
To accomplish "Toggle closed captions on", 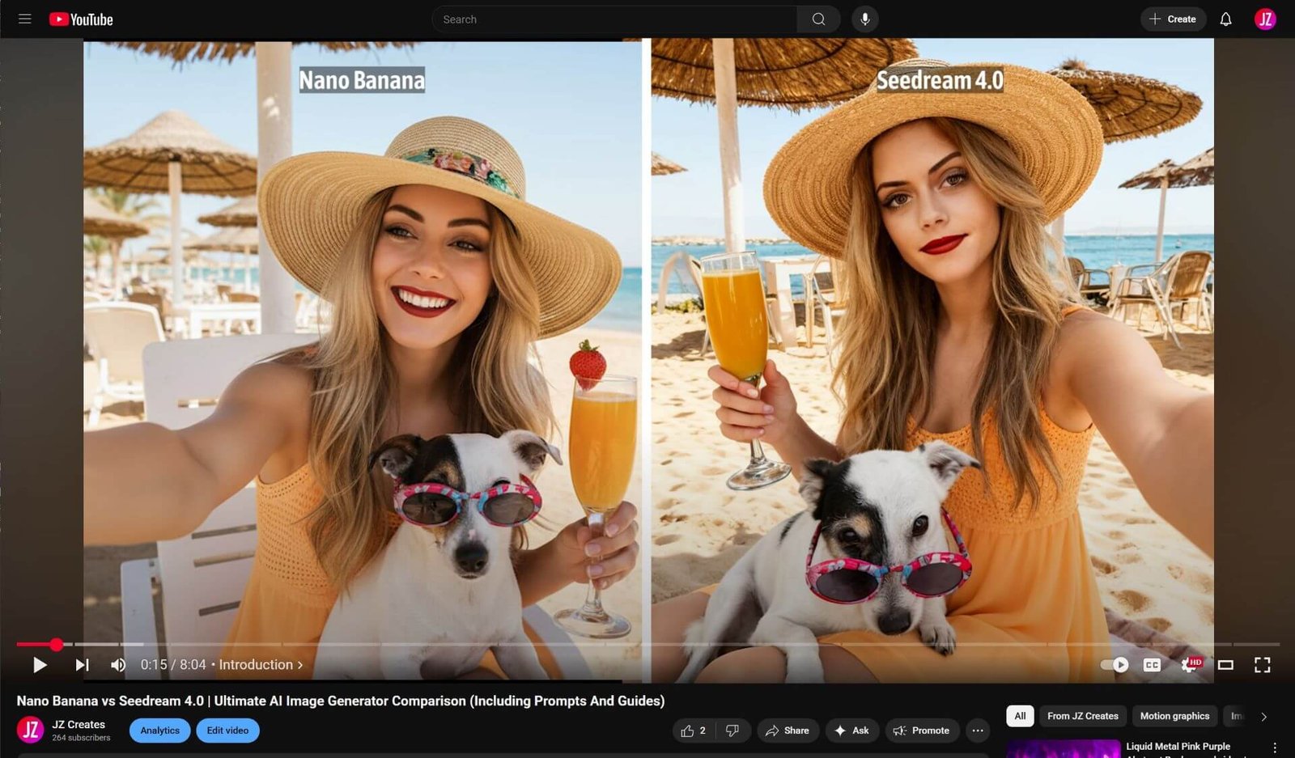I will [x=1152, y=665].
